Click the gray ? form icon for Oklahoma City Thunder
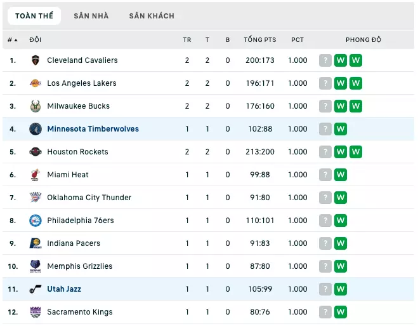418x326 pixels. click(x=325, y=198)
